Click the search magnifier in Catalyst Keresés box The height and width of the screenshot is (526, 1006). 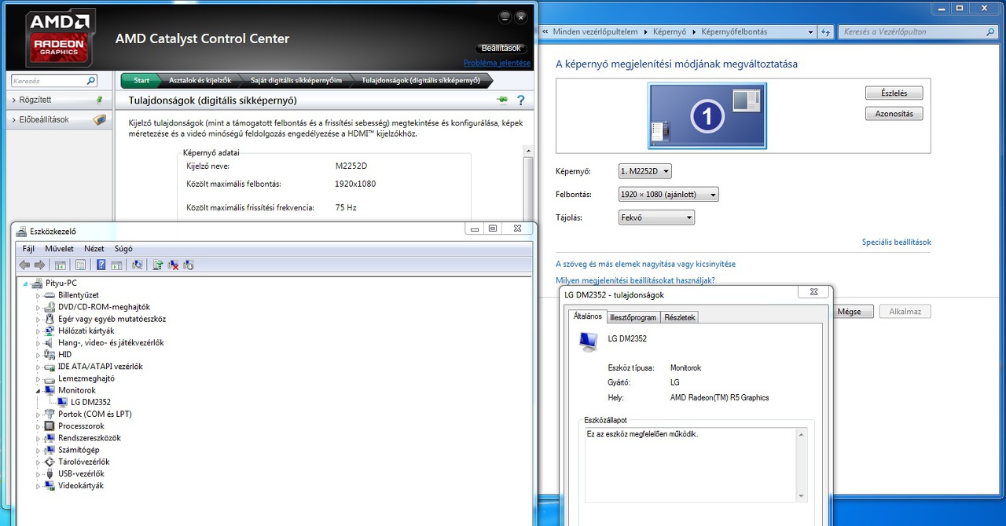90,80
